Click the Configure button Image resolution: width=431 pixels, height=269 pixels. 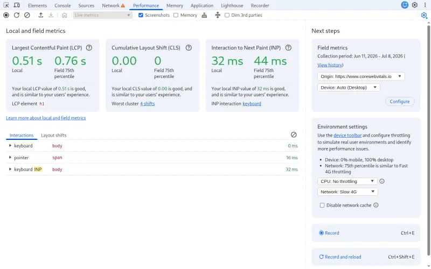coord(399,102)
